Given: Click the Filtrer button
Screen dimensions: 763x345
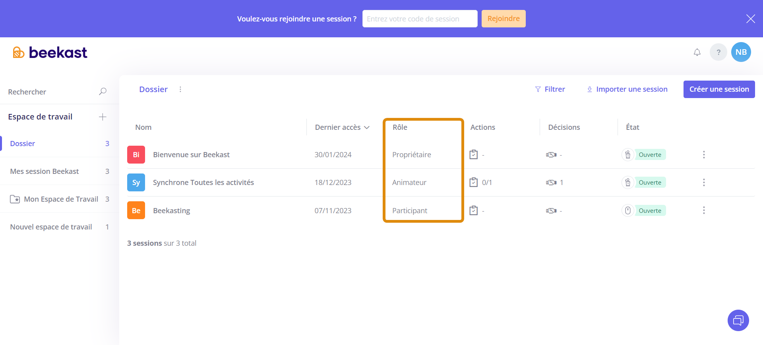Looking at the screenshot, I should click(550, 89).
